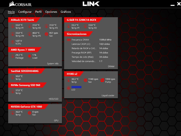This screenshot has width=181, height=136.
Task: Click the Liquid cooler label
Action: (108, 95)
